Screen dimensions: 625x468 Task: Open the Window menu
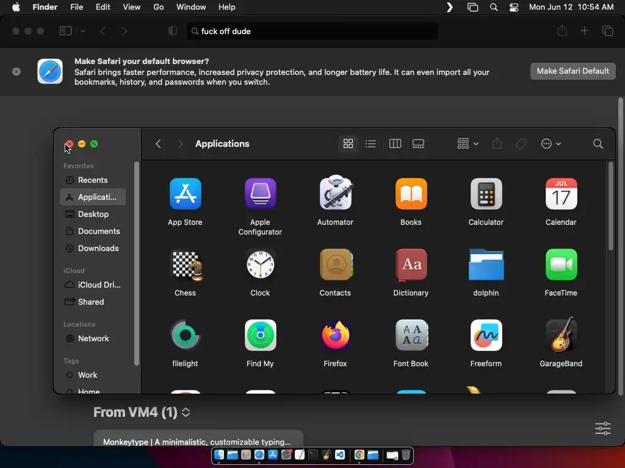(x=191, y=7)
